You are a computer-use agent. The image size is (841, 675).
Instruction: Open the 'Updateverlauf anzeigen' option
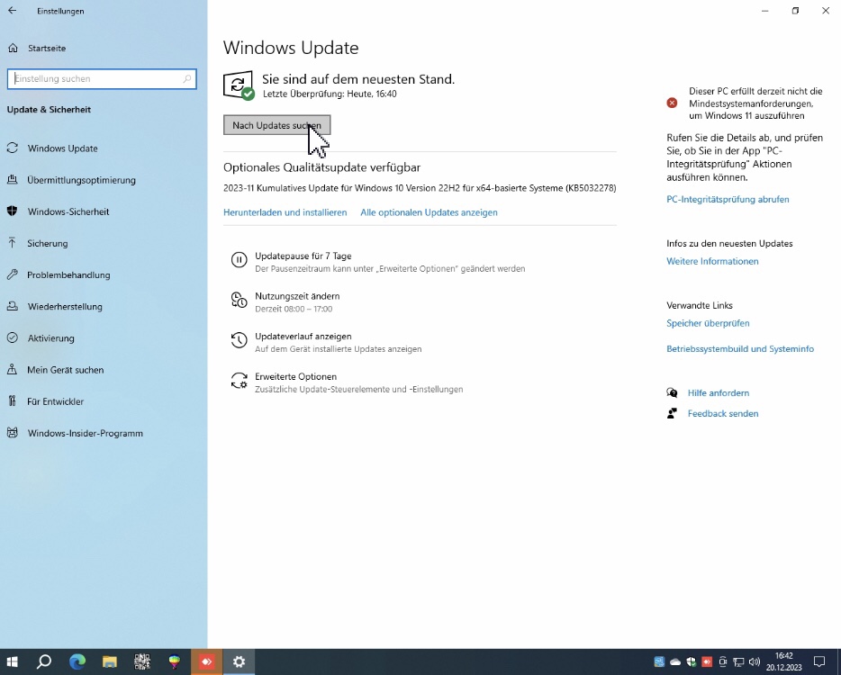point(326,343)
